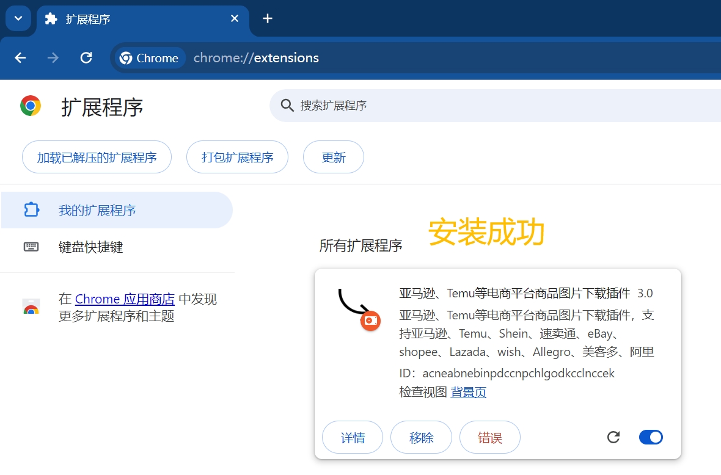The image size is (721, 475).
Task: Toggle the extension enable switch off
Action: pos(651,437)
